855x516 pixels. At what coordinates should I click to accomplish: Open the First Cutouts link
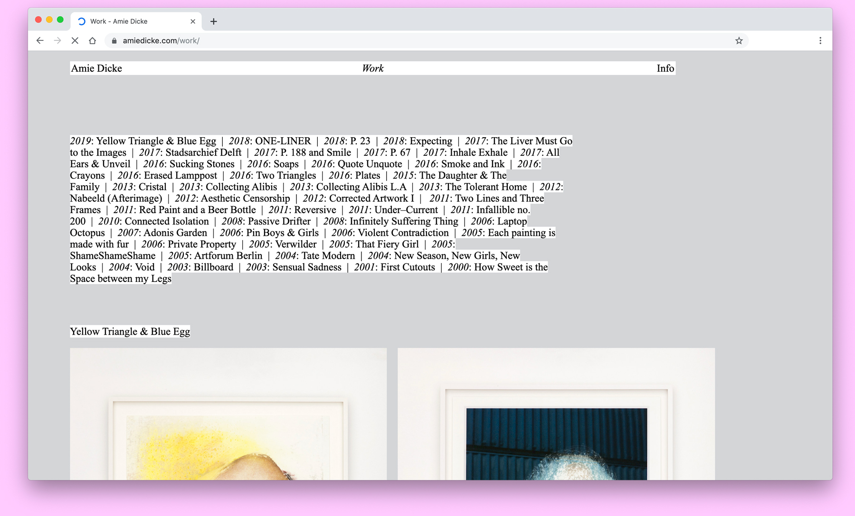(408, 267)
